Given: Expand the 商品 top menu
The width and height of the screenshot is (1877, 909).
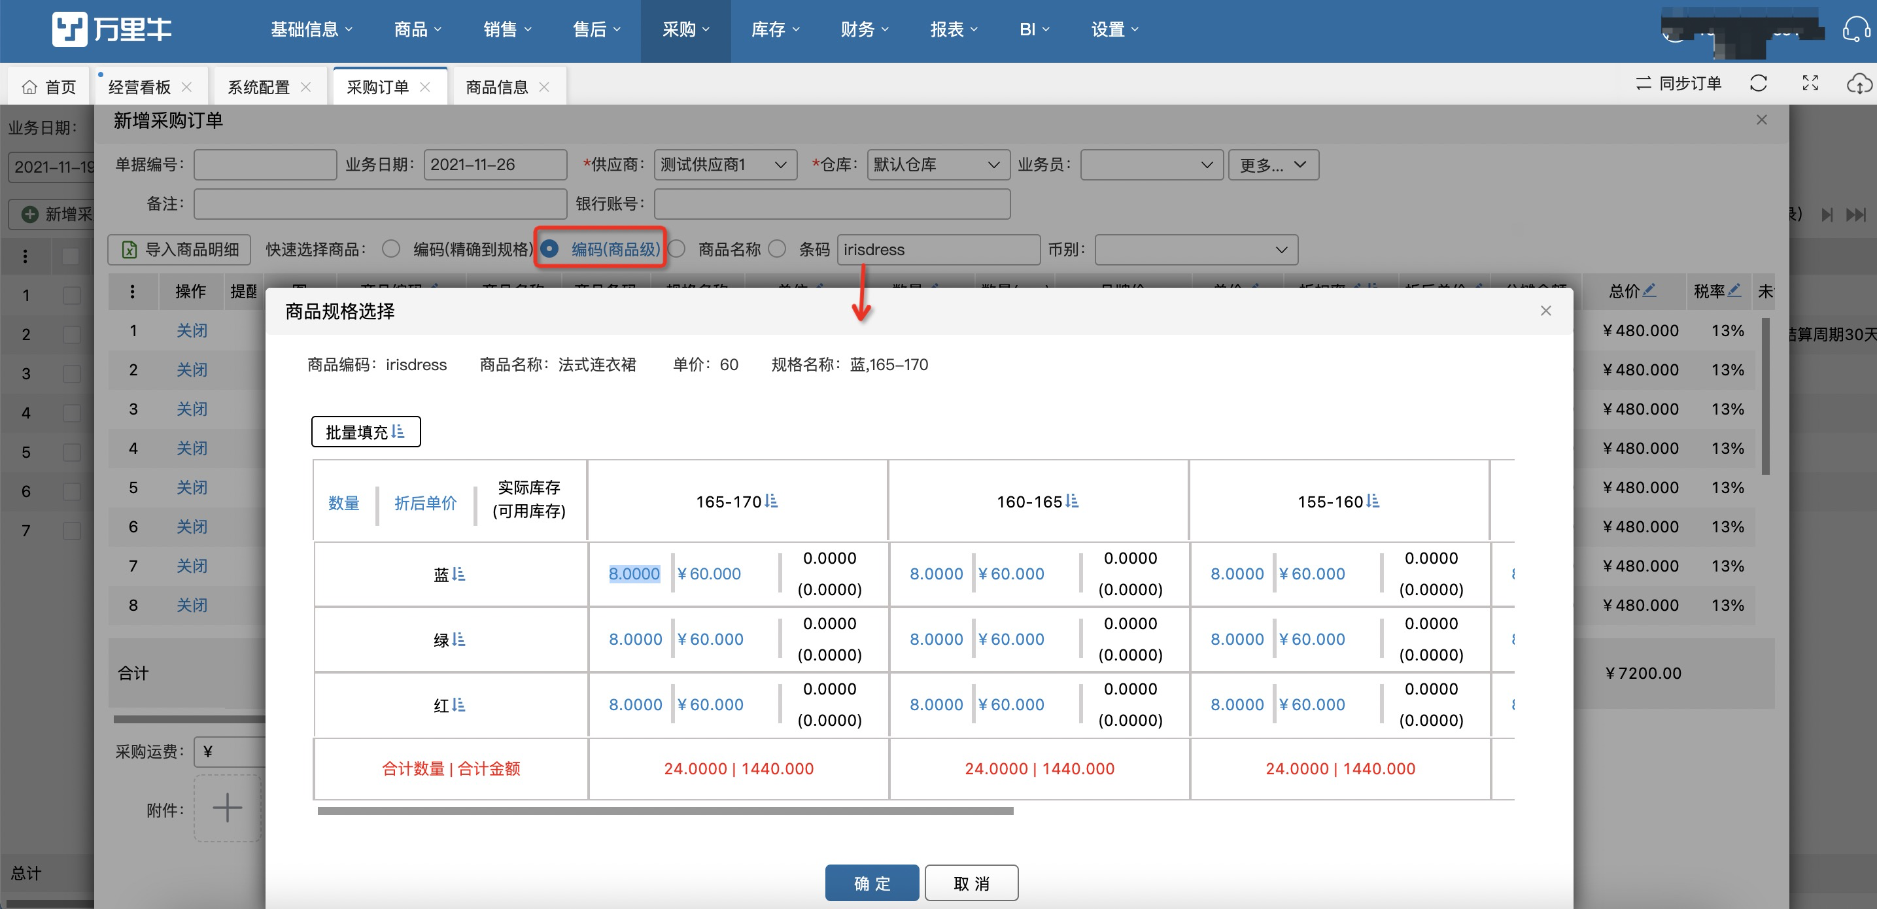Looking at the screenshot, I should click(417, 29).
